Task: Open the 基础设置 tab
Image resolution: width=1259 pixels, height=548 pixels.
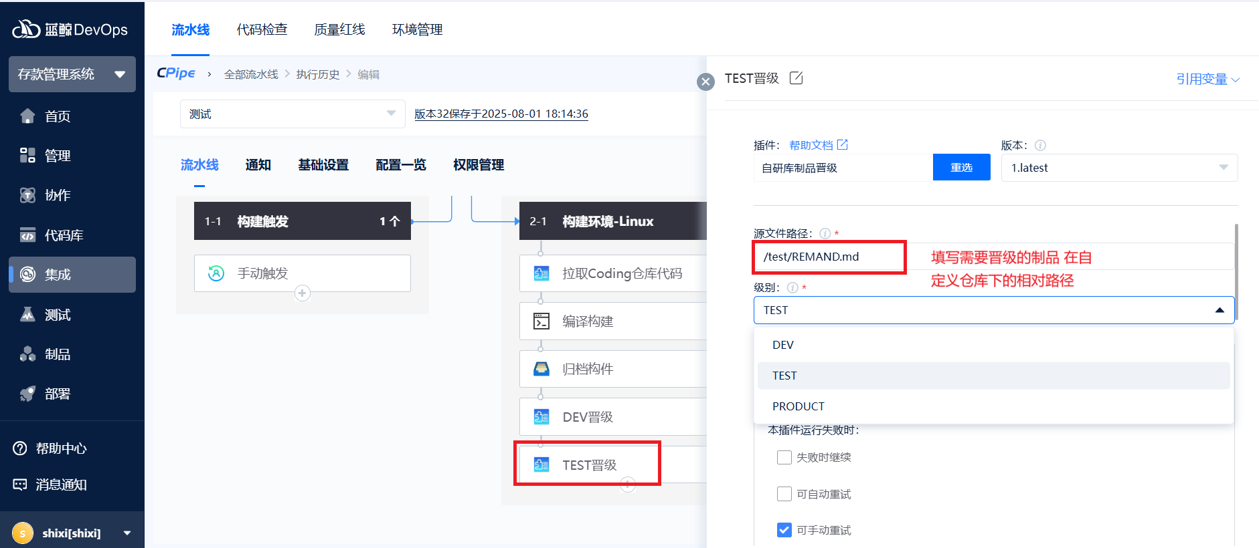Action: pos(323,165)
